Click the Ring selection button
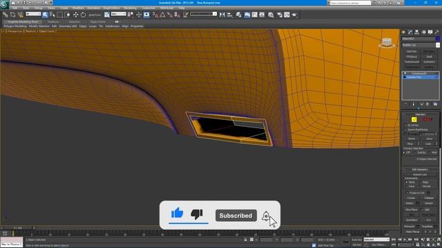The image size is (442, 248). 410,144
